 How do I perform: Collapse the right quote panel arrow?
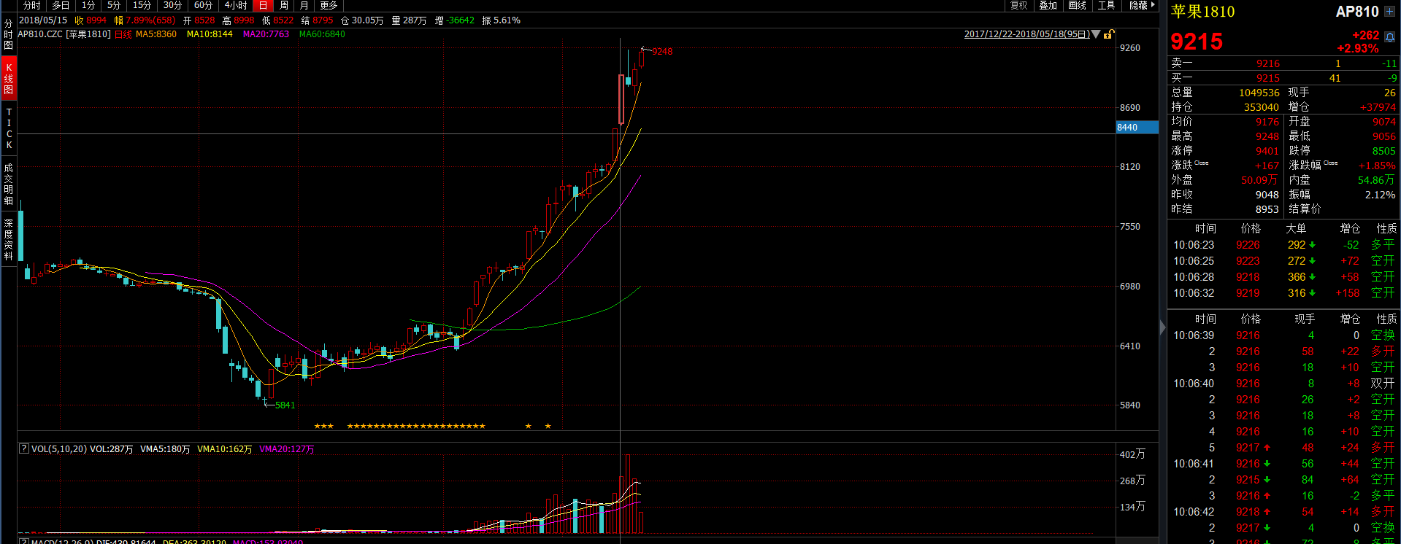1163,328
